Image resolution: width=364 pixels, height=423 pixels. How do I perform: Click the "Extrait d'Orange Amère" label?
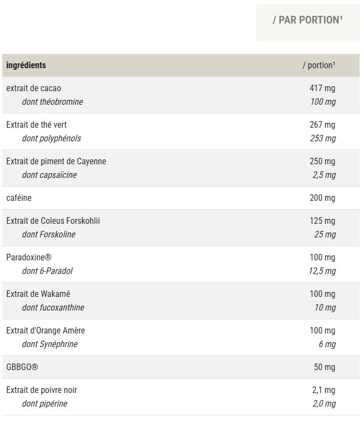pos(46,331)
